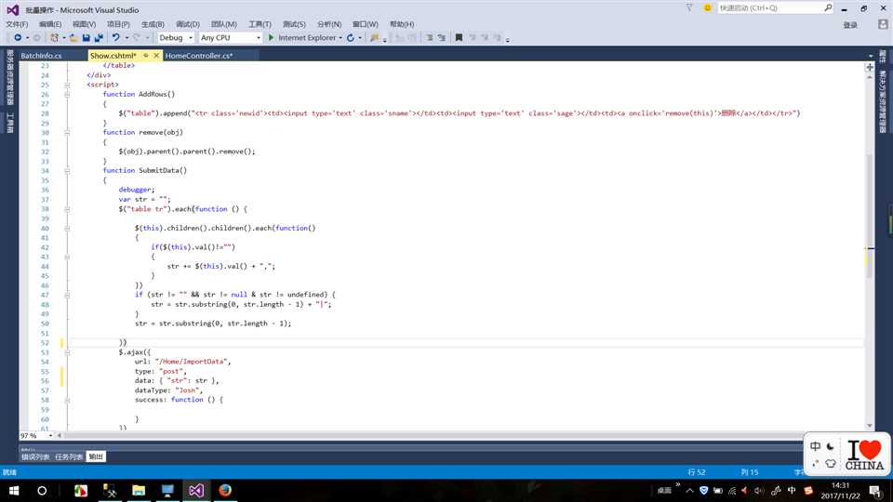Screen dimensions: 893x502
Task: Toggle the volume speaker icon in the system tray
Action: tap(759, 491)
